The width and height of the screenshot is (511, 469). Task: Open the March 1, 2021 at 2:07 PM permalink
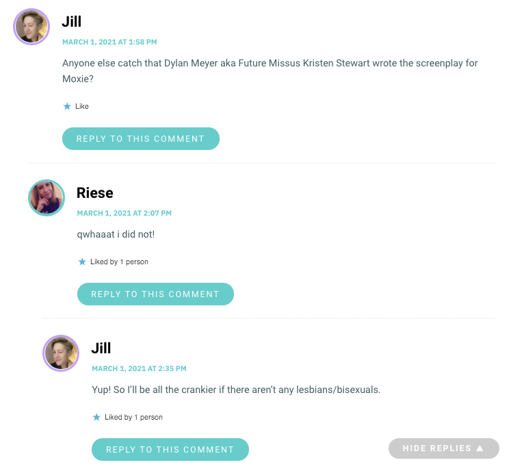(x=125, y=214)
